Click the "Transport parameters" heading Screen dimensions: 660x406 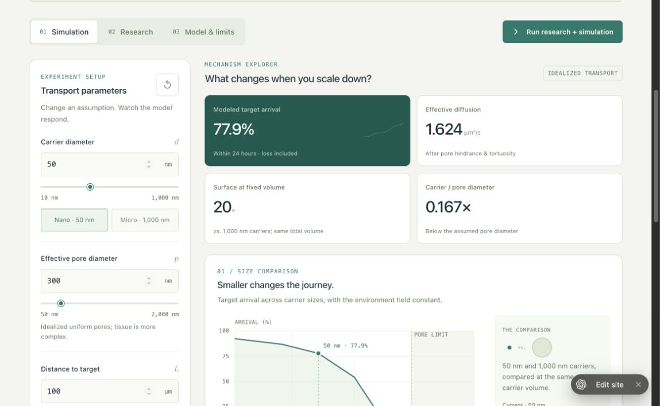click(84, 91)
